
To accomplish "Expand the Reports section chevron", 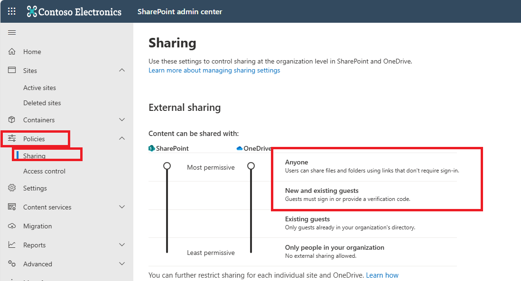I will [122, 245].
